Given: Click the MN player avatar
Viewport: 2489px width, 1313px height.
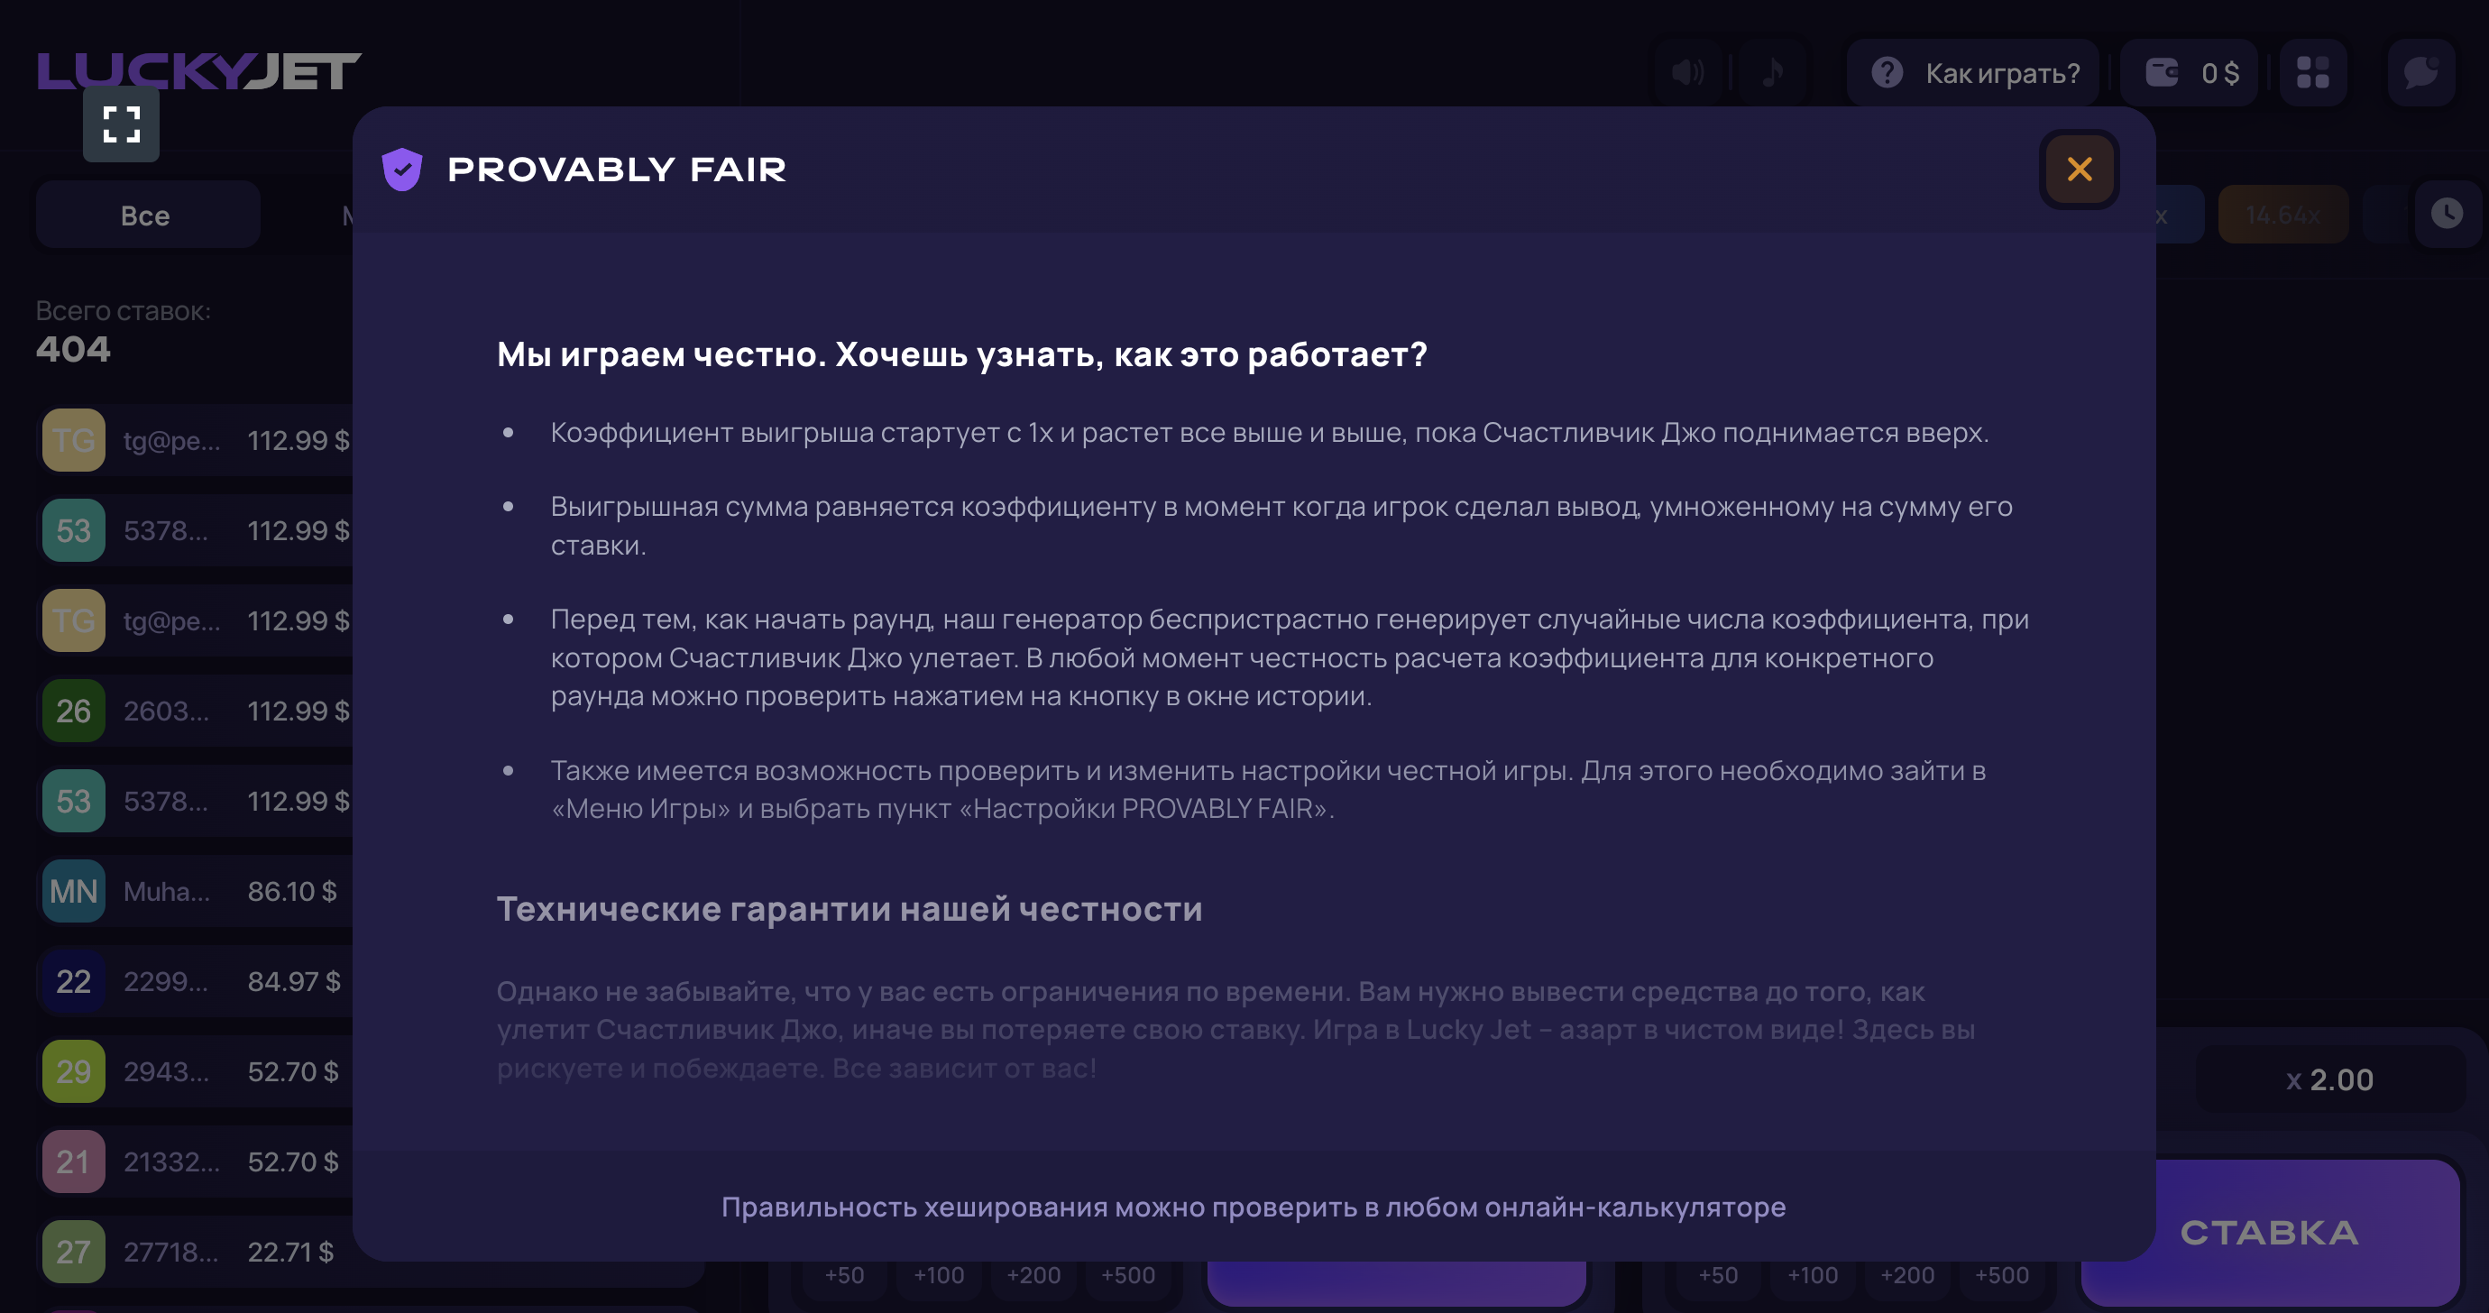Looking at the screenshot, I should pyautogui.click(x=73, y=891).
